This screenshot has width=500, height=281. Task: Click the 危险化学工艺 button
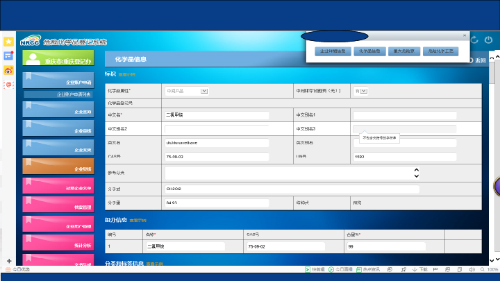[x=440, y=51]
